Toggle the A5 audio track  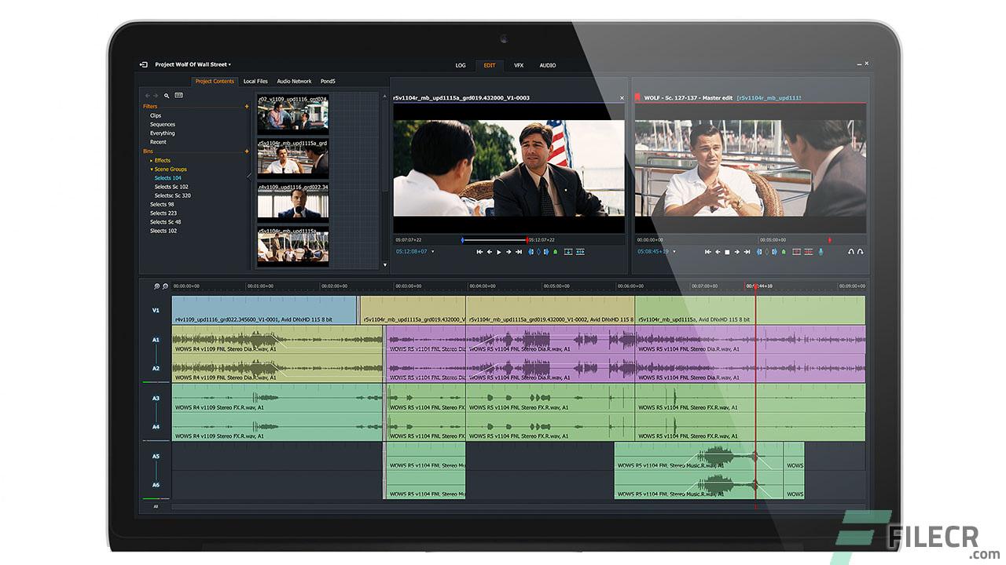(x=156, y=456)
